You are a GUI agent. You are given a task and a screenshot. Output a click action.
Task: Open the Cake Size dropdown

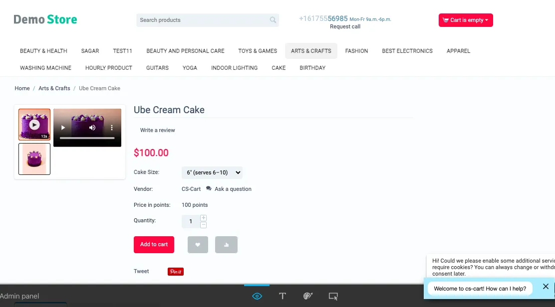point(212,172)
